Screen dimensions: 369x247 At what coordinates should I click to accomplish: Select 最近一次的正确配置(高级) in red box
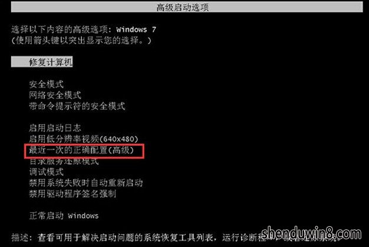click(x=81, y=150)
